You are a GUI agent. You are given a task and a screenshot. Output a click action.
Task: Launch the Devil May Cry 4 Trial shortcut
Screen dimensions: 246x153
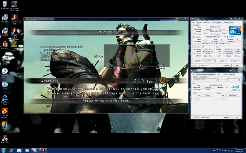[15, 6]
